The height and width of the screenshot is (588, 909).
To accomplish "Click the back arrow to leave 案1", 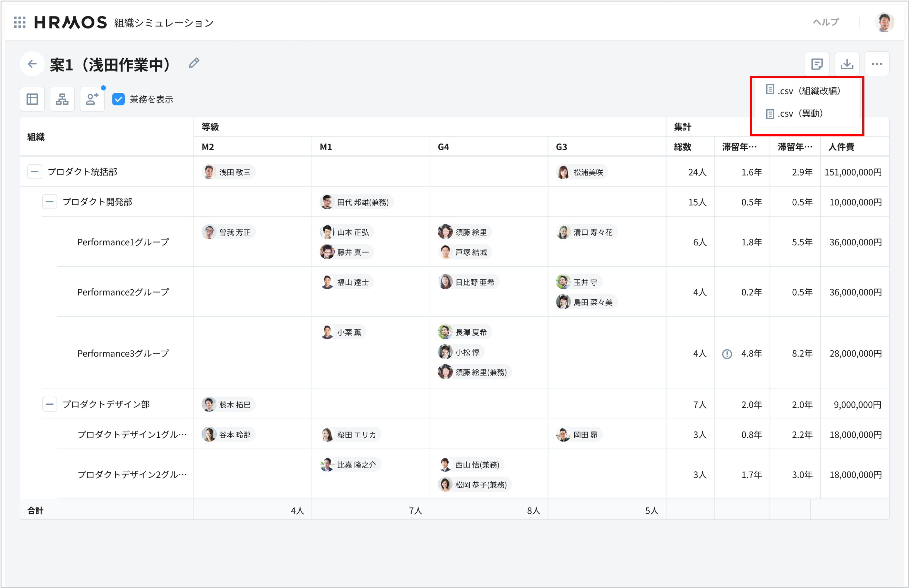I will pos(32,64).
